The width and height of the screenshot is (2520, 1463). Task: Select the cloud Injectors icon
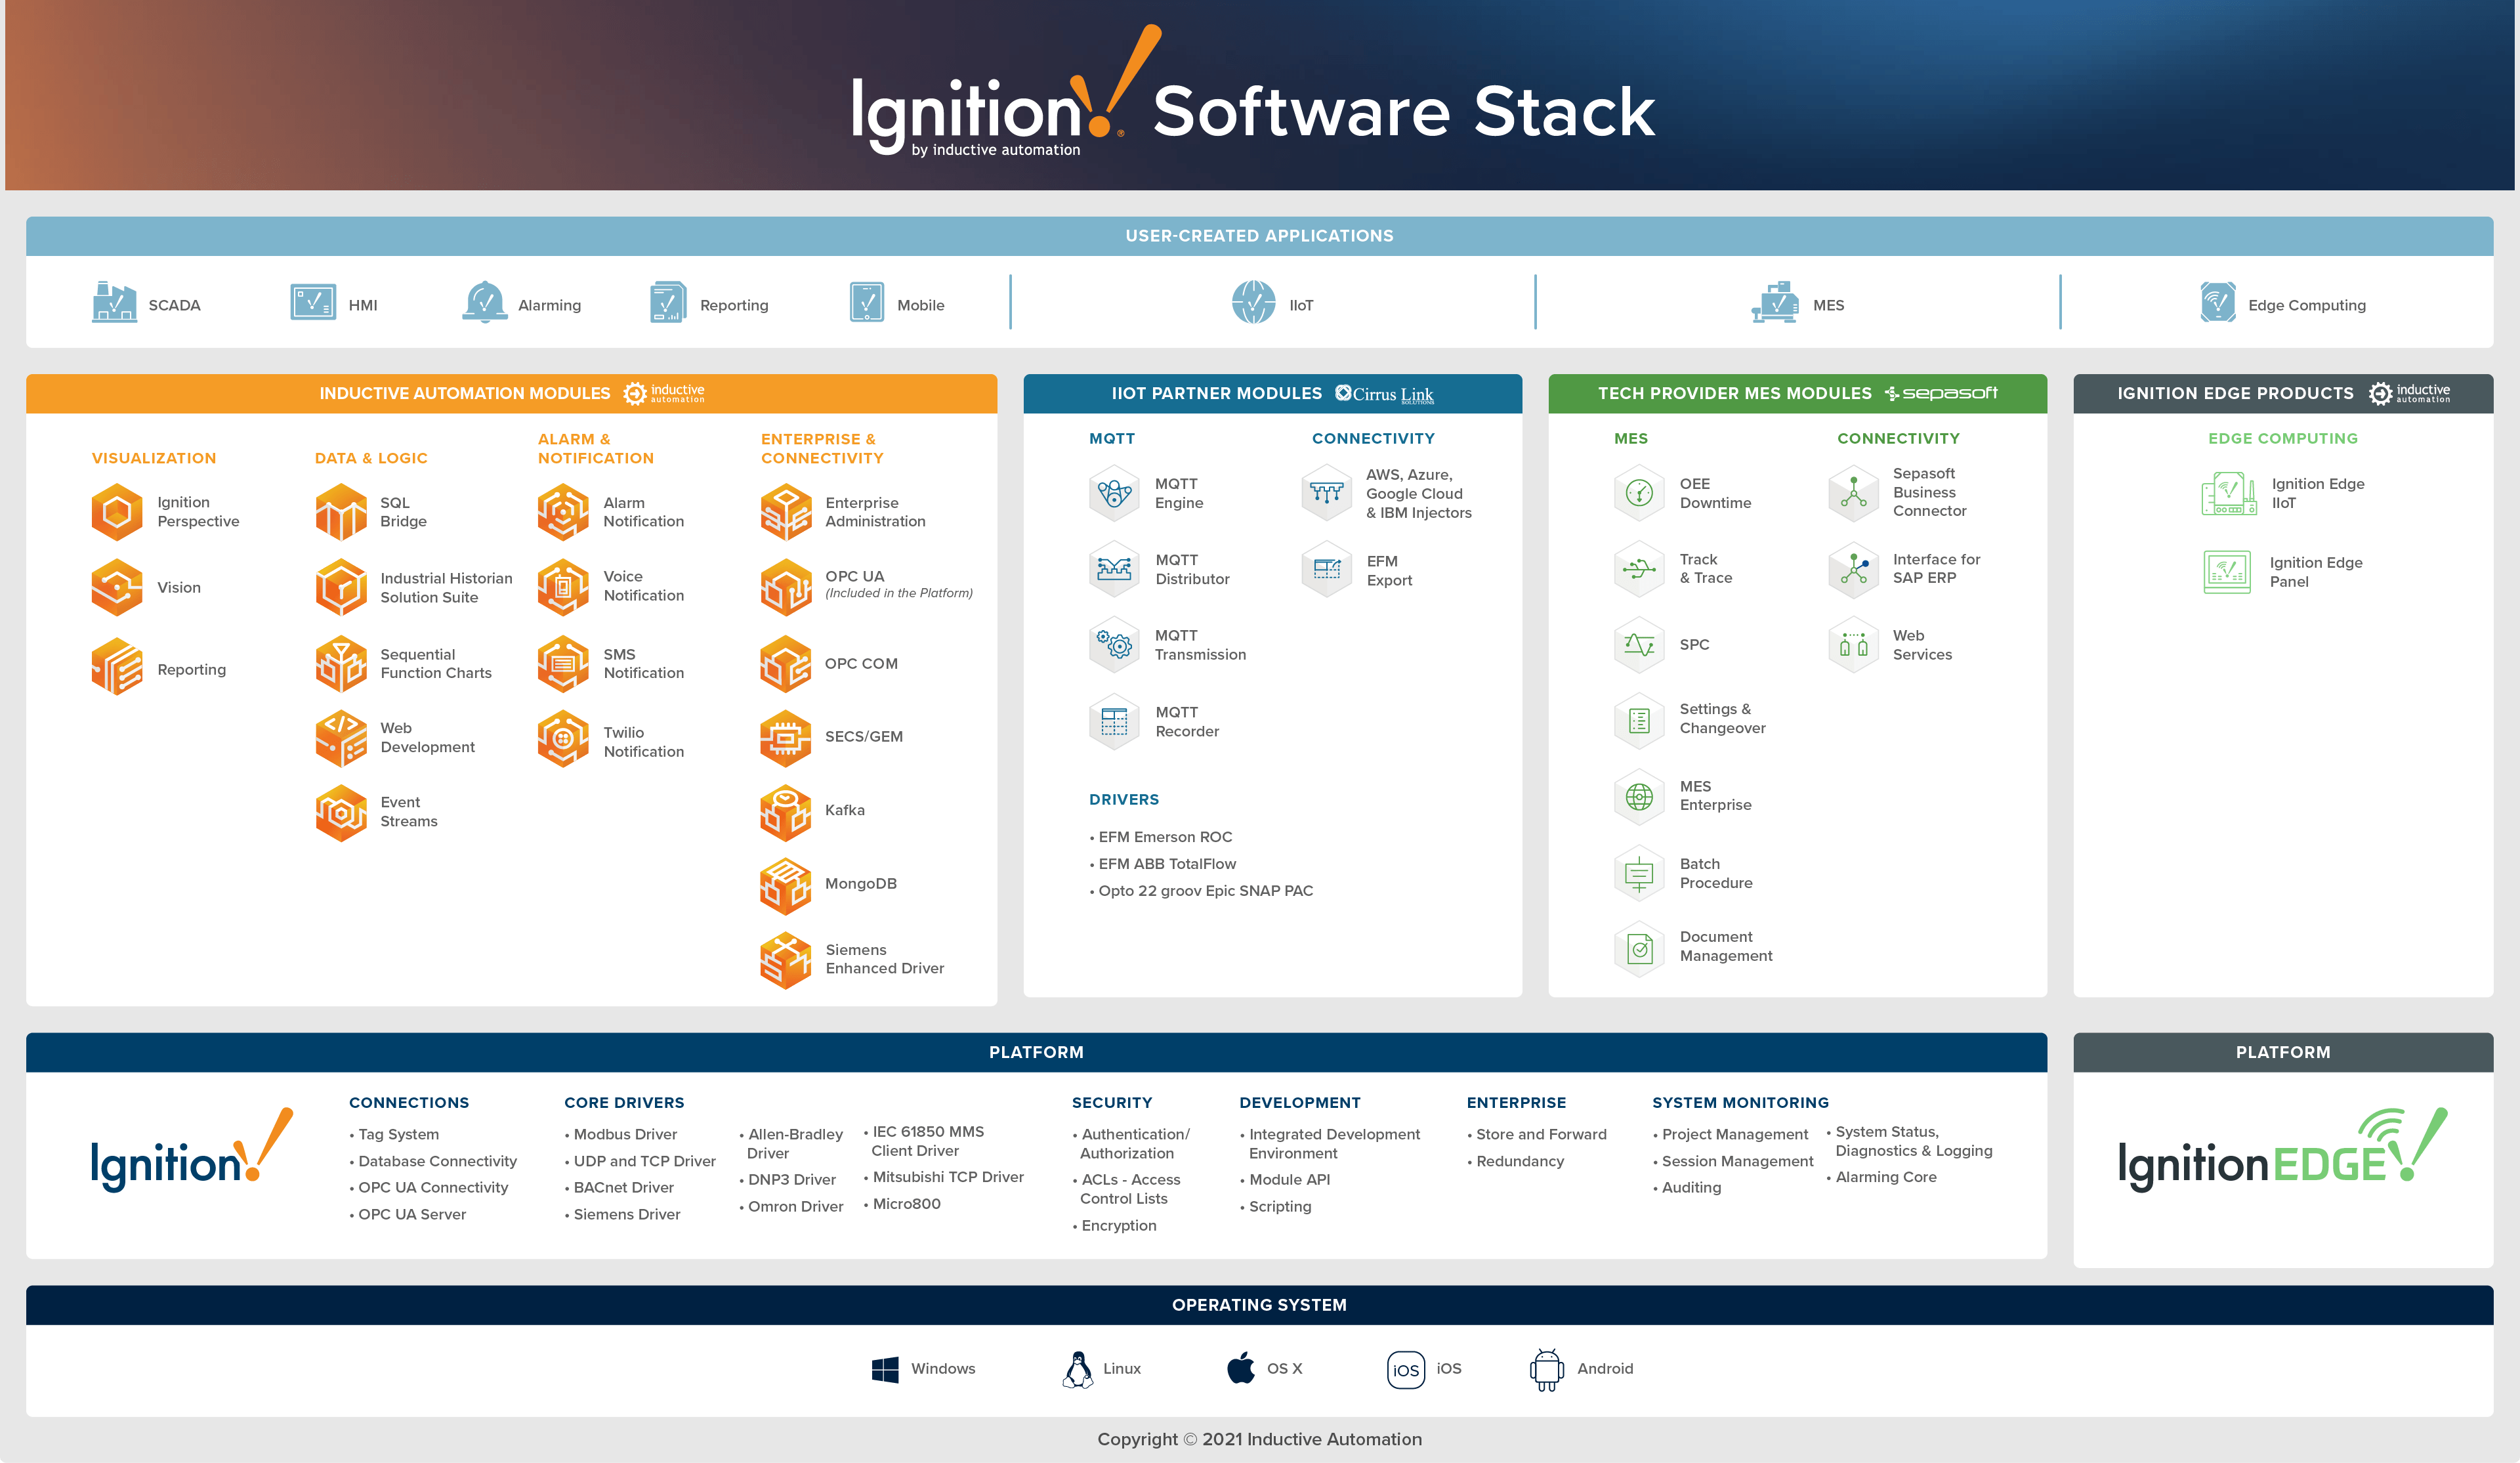pos(1327,492)
